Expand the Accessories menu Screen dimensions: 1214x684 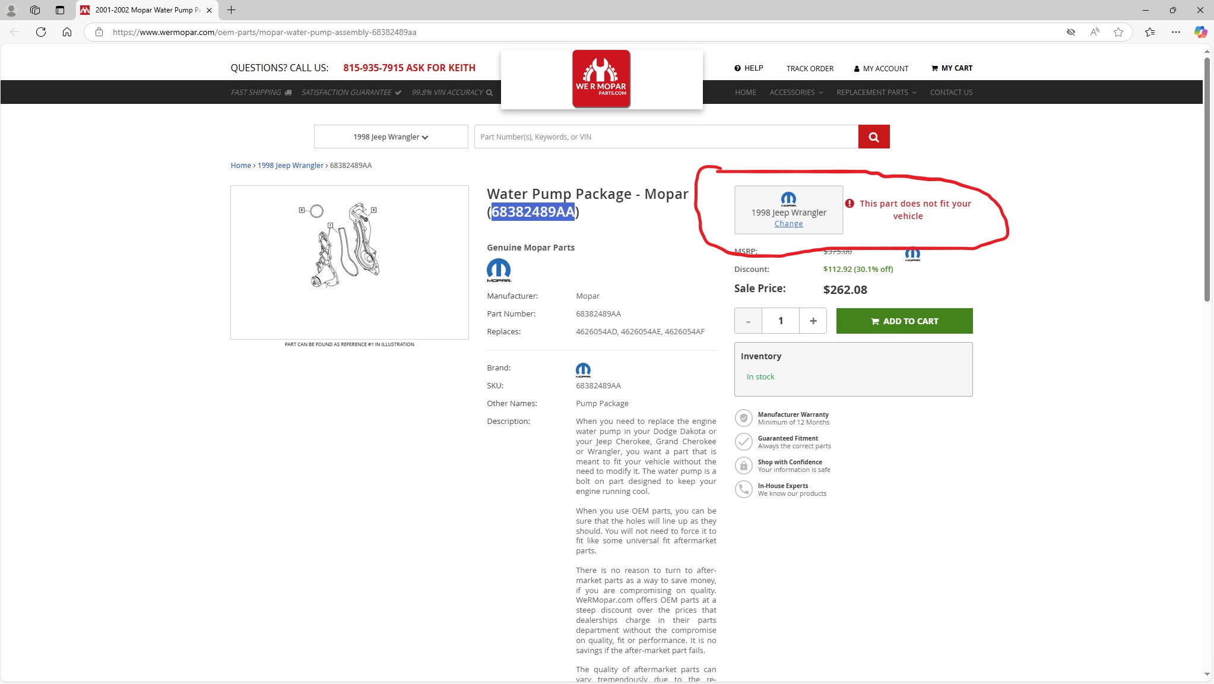click(x=795, y=93)
